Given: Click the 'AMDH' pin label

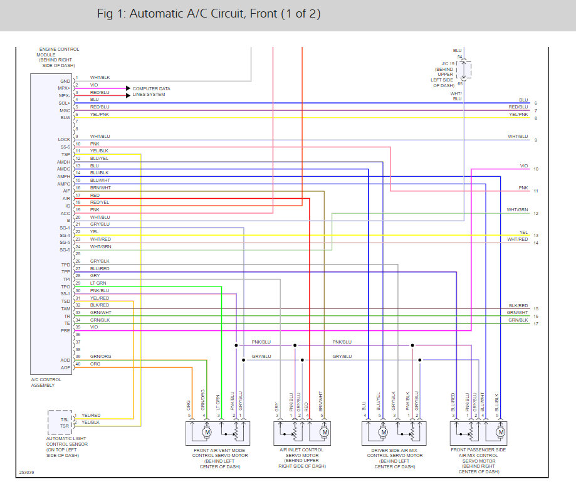Looking at the screenshot, I should 63,162.
